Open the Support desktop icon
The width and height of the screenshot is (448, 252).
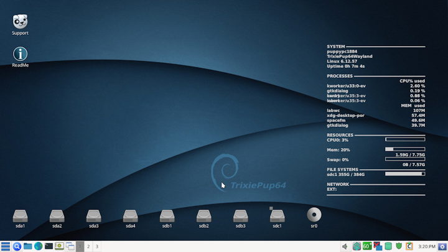20,22
